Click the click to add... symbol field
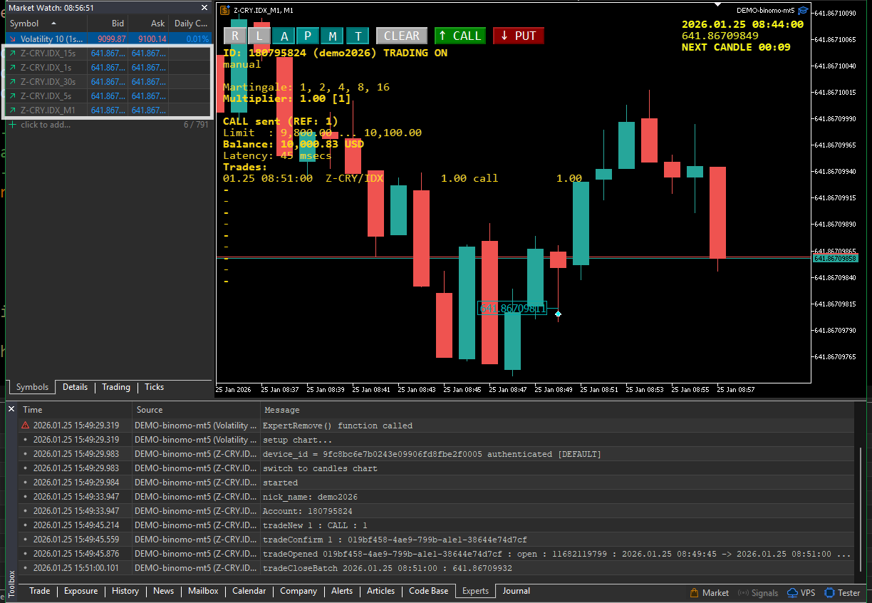 click(46, 125)
